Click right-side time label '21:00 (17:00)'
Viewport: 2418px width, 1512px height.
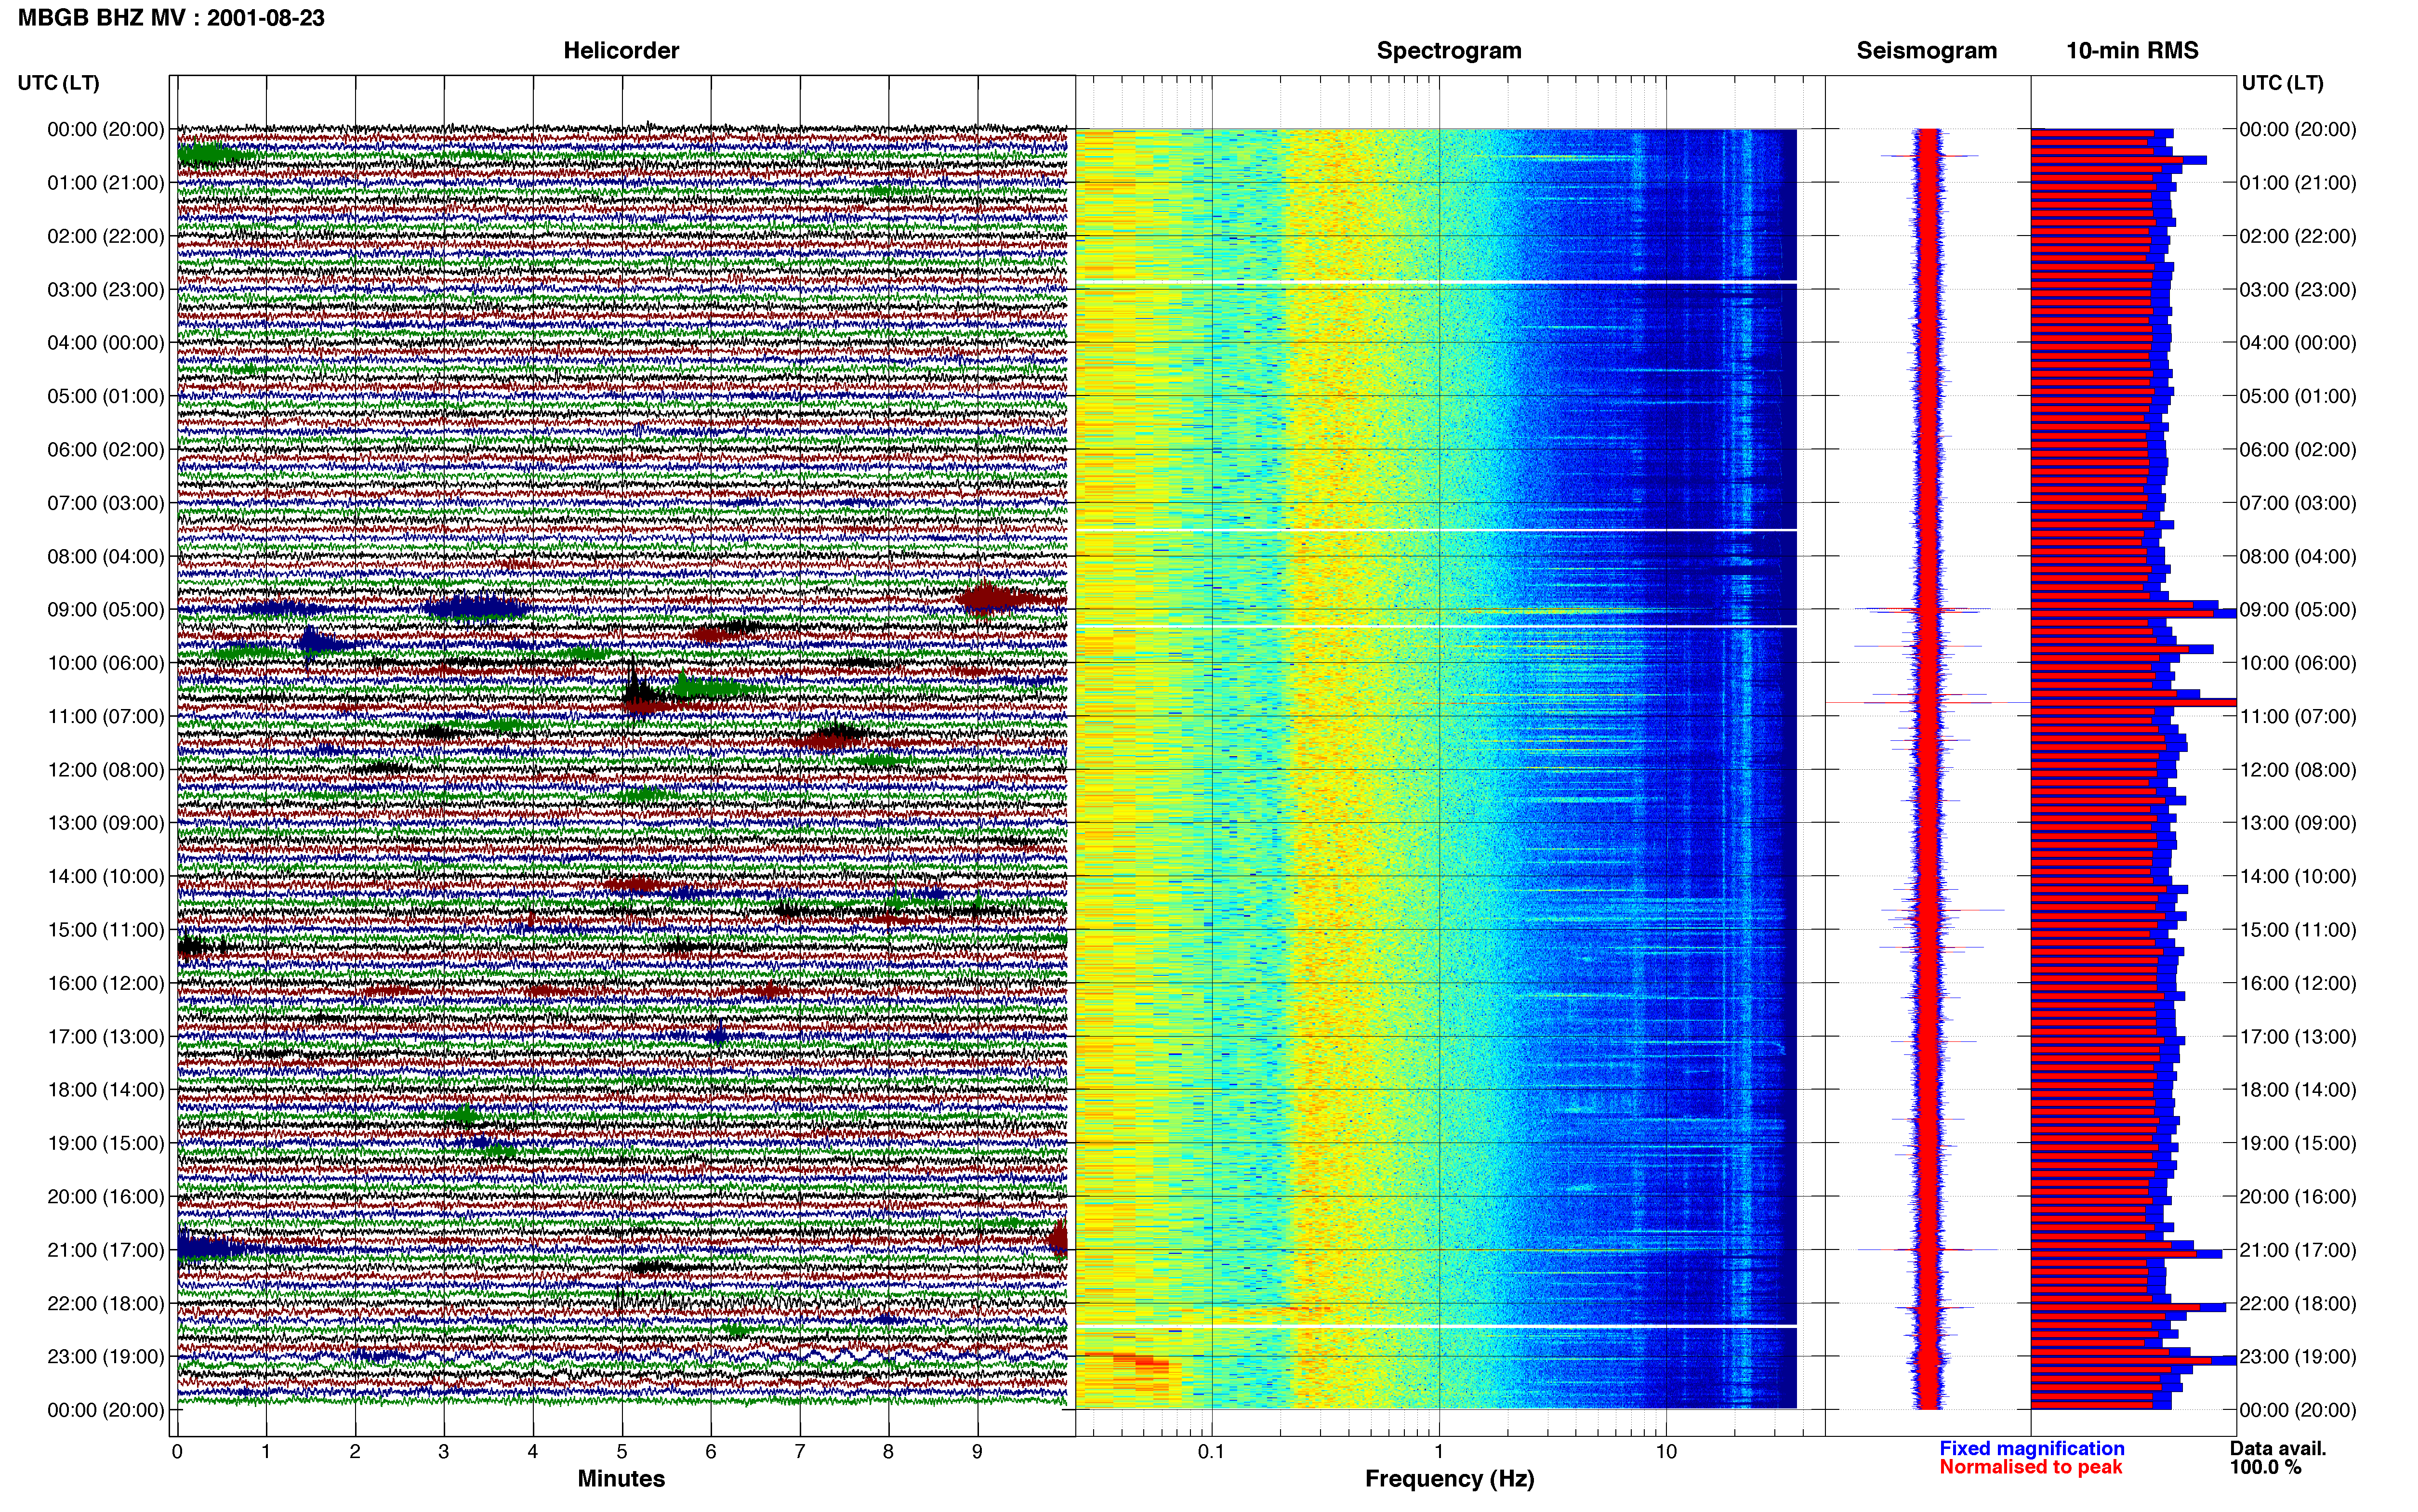click(x=2298, y=1250)
